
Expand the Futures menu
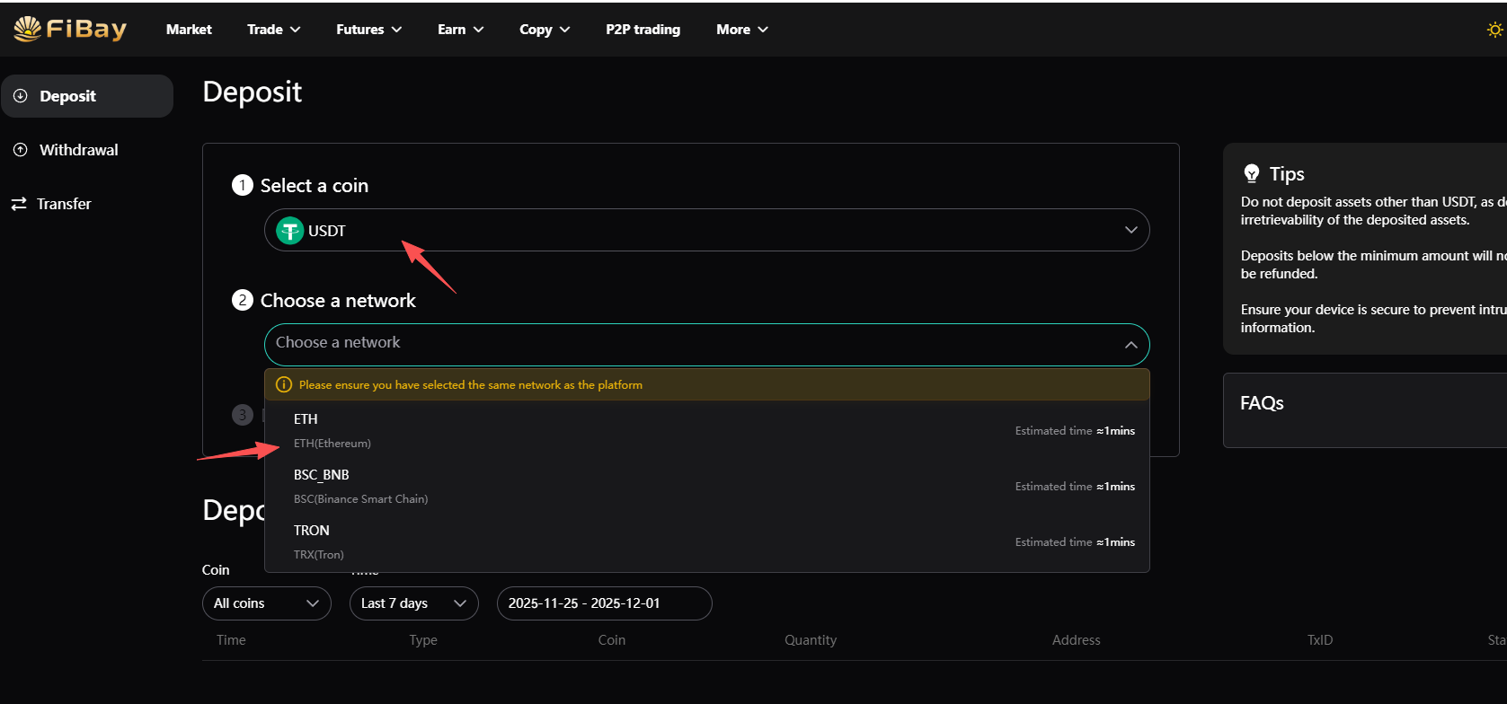pyautogui.click(x=368, y=30)
